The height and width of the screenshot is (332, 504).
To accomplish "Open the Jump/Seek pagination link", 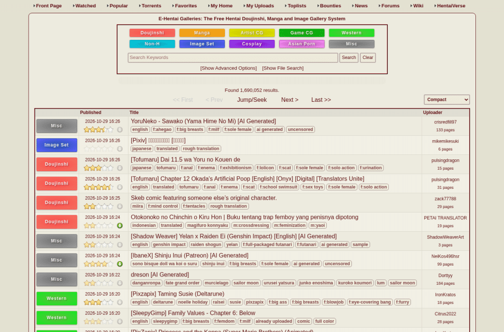I will point(252,100).
